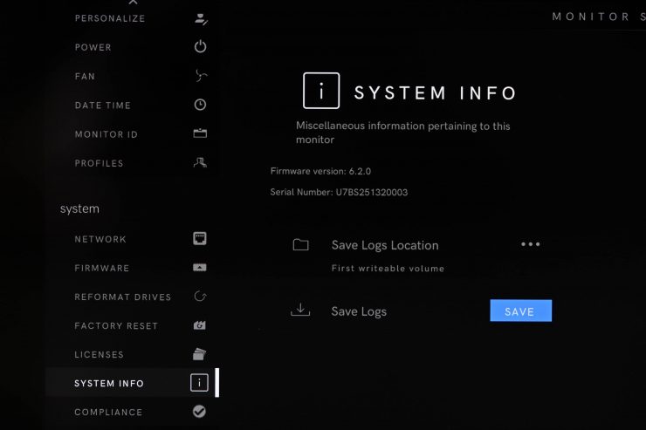Click the Save Logs Location folder icon
This screenshot has height=430, width=646.
[301, 245]
